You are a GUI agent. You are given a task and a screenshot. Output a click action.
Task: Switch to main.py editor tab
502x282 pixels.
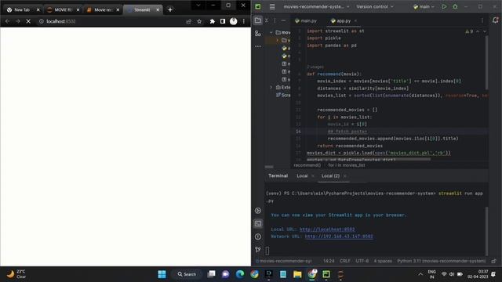306,21
